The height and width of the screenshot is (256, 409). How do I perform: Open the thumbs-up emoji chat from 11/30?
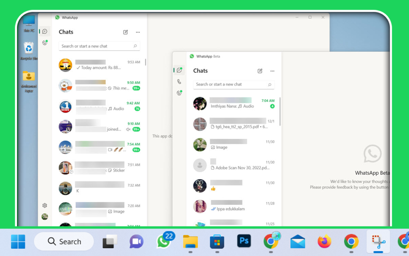click(234, 186)
